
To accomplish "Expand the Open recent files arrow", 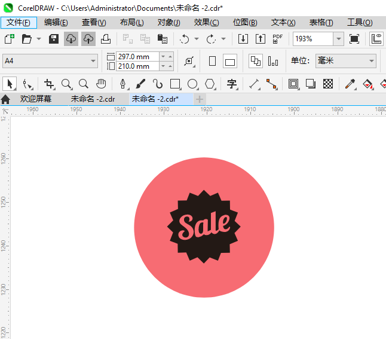I will (39, 39).
